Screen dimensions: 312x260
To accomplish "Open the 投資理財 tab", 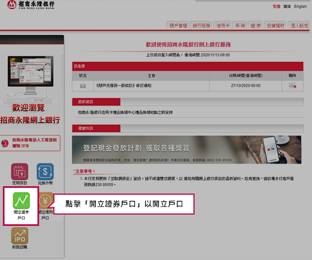I will point(275,26).
